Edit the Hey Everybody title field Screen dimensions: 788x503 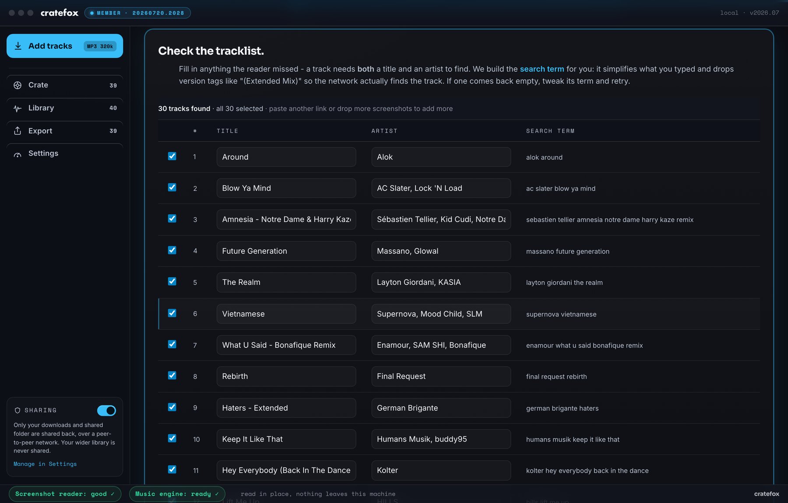(286, 470)
